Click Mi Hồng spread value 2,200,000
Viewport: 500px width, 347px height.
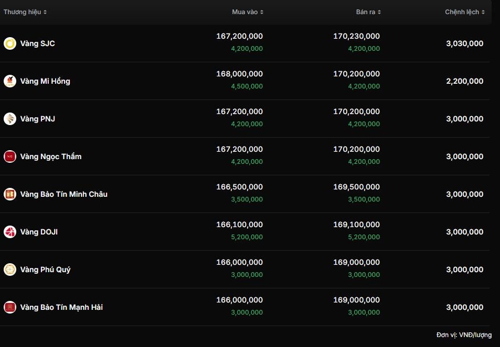pos(464,81)
